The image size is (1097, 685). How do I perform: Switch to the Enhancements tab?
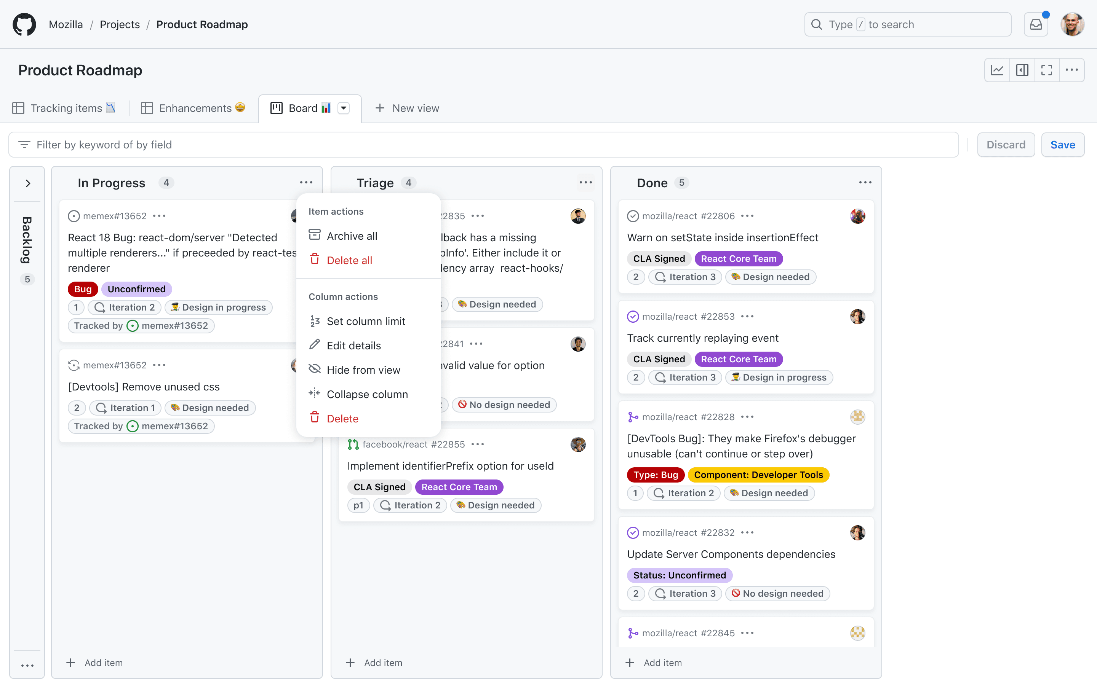click(195, 108)
